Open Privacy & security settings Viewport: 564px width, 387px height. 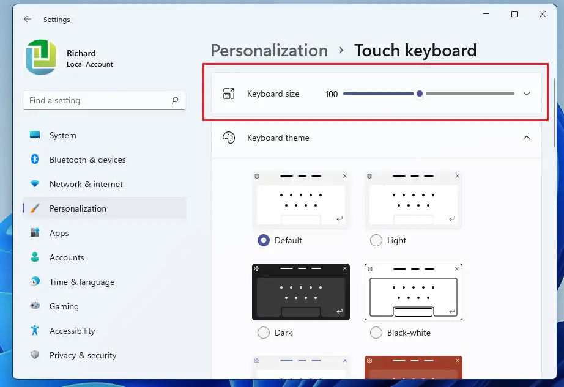click(105, 355)
